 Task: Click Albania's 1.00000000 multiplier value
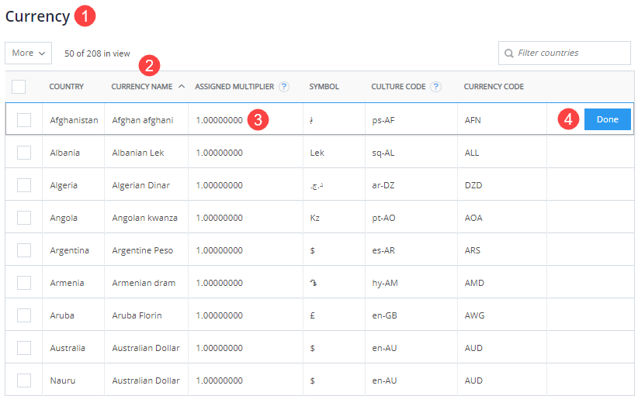(220, 153)
